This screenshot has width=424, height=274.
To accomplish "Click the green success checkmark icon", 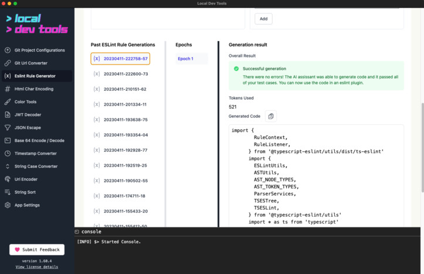I will pos(236,69).
